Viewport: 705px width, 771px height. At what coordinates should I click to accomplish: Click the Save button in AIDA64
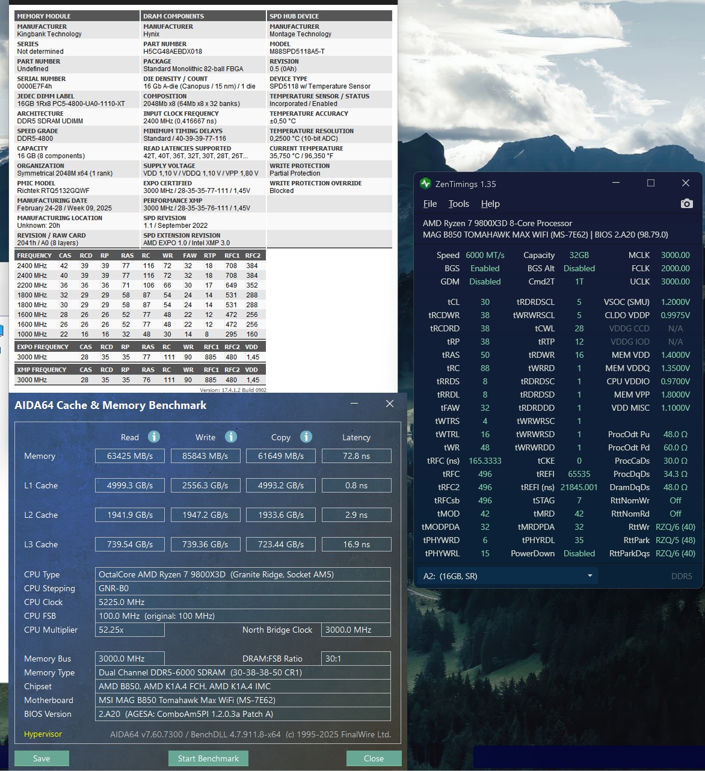click(42, 758)
